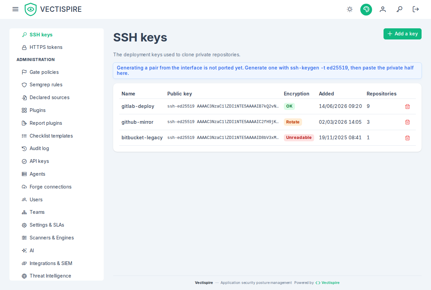Click the HTTPS tokens lock icon
This screenshot has height=290, width=431.
click(24, 48)
